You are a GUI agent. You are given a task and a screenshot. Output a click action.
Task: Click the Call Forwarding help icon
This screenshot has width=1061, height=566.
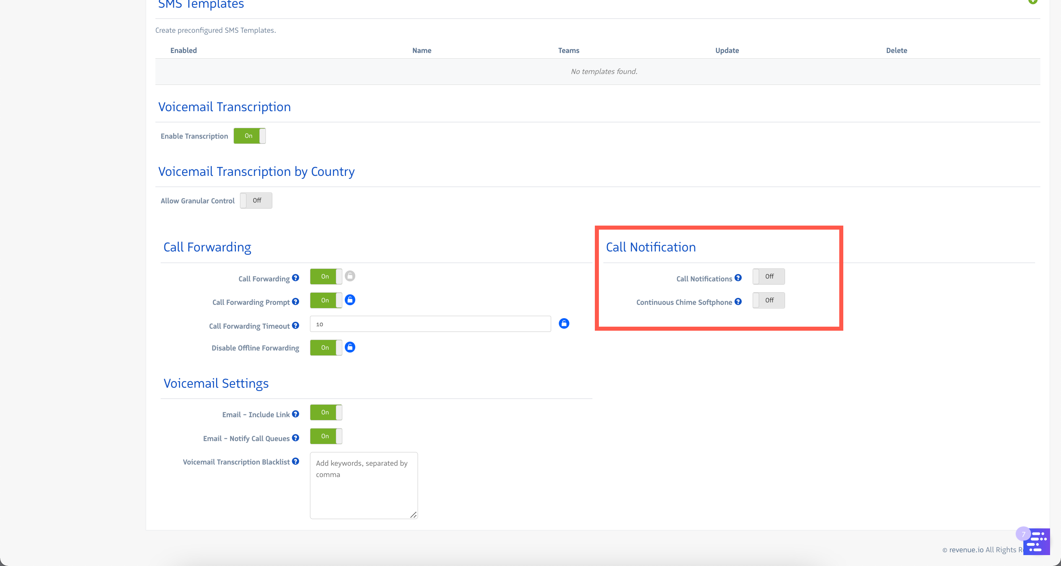tap(295, 278)
